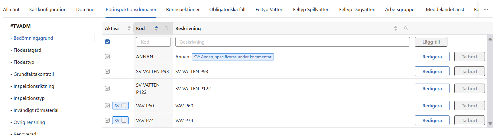Toggle the Aktiva checkbox in new row
Image resolution: width=500 pixels, height=135 pixels.
[x=107, y=42]
